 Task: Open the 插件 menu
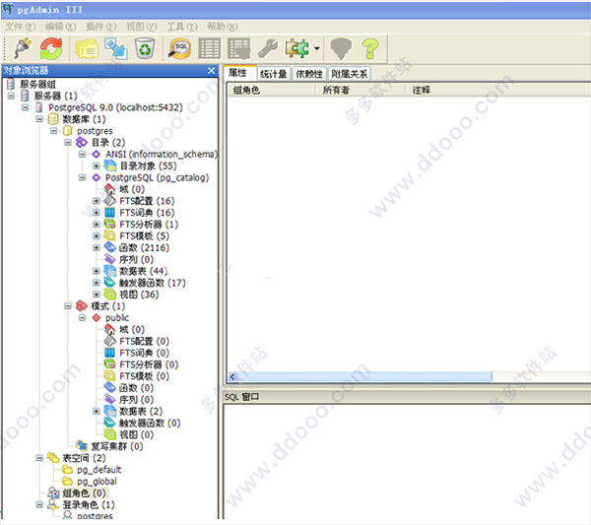pyautogui.click(x=101, y=27)
